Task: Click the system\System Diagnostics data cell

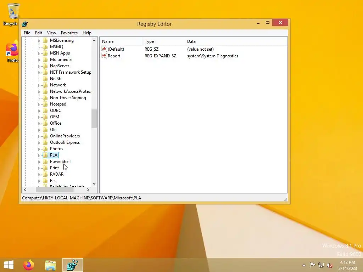Action: (x=213, y=56)
